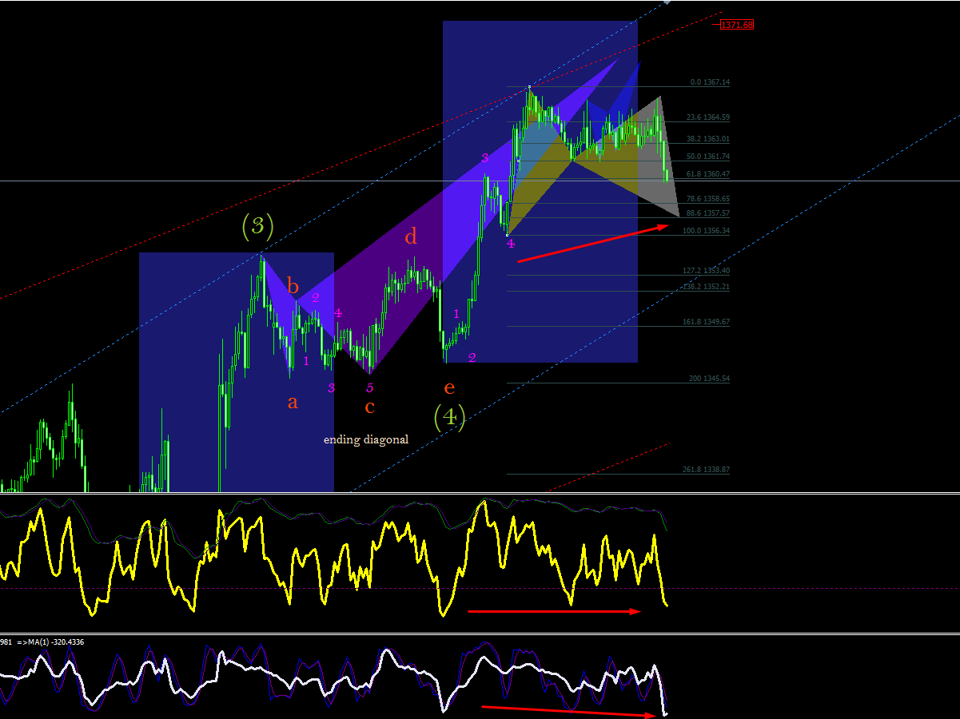Image resolution: width=960 pixels, height=719 pixels.
Task: Click the MA(1) -320.4336 indicator label
Action: pyautogui.click(x=50, y=642)
